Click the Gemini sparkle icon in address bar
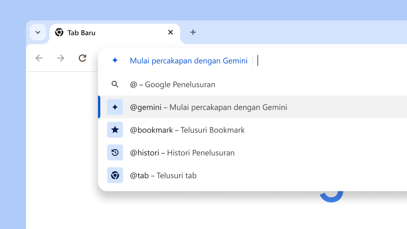 point(115,60)
